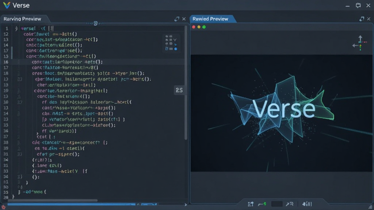The height and width of the screenshot is (210, 374).
Task: Click the Verse logo artwork in preview
Action: (x=282, y=109)
